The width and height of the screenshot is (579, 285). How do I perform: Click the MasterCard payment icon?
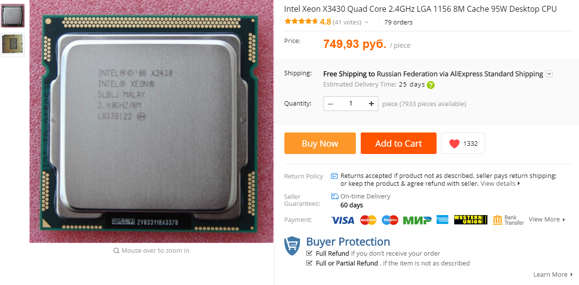pyautogui.click(x=368, y=220)
